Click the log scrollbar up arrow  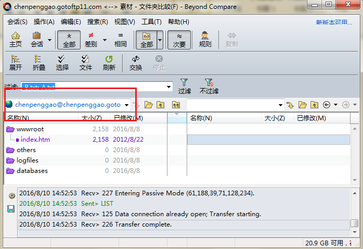[355, 193]
